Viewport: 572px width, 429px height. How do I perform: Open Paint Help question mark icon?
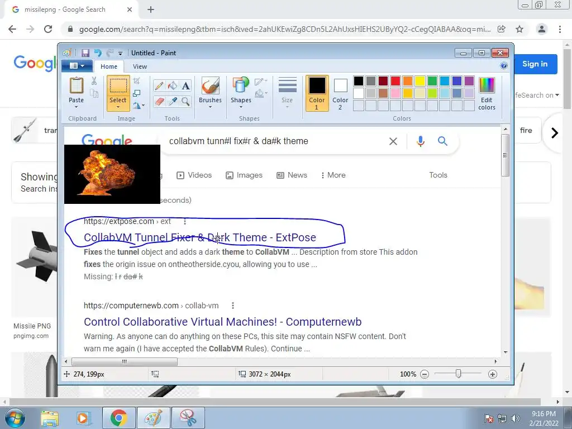[504, 66]
